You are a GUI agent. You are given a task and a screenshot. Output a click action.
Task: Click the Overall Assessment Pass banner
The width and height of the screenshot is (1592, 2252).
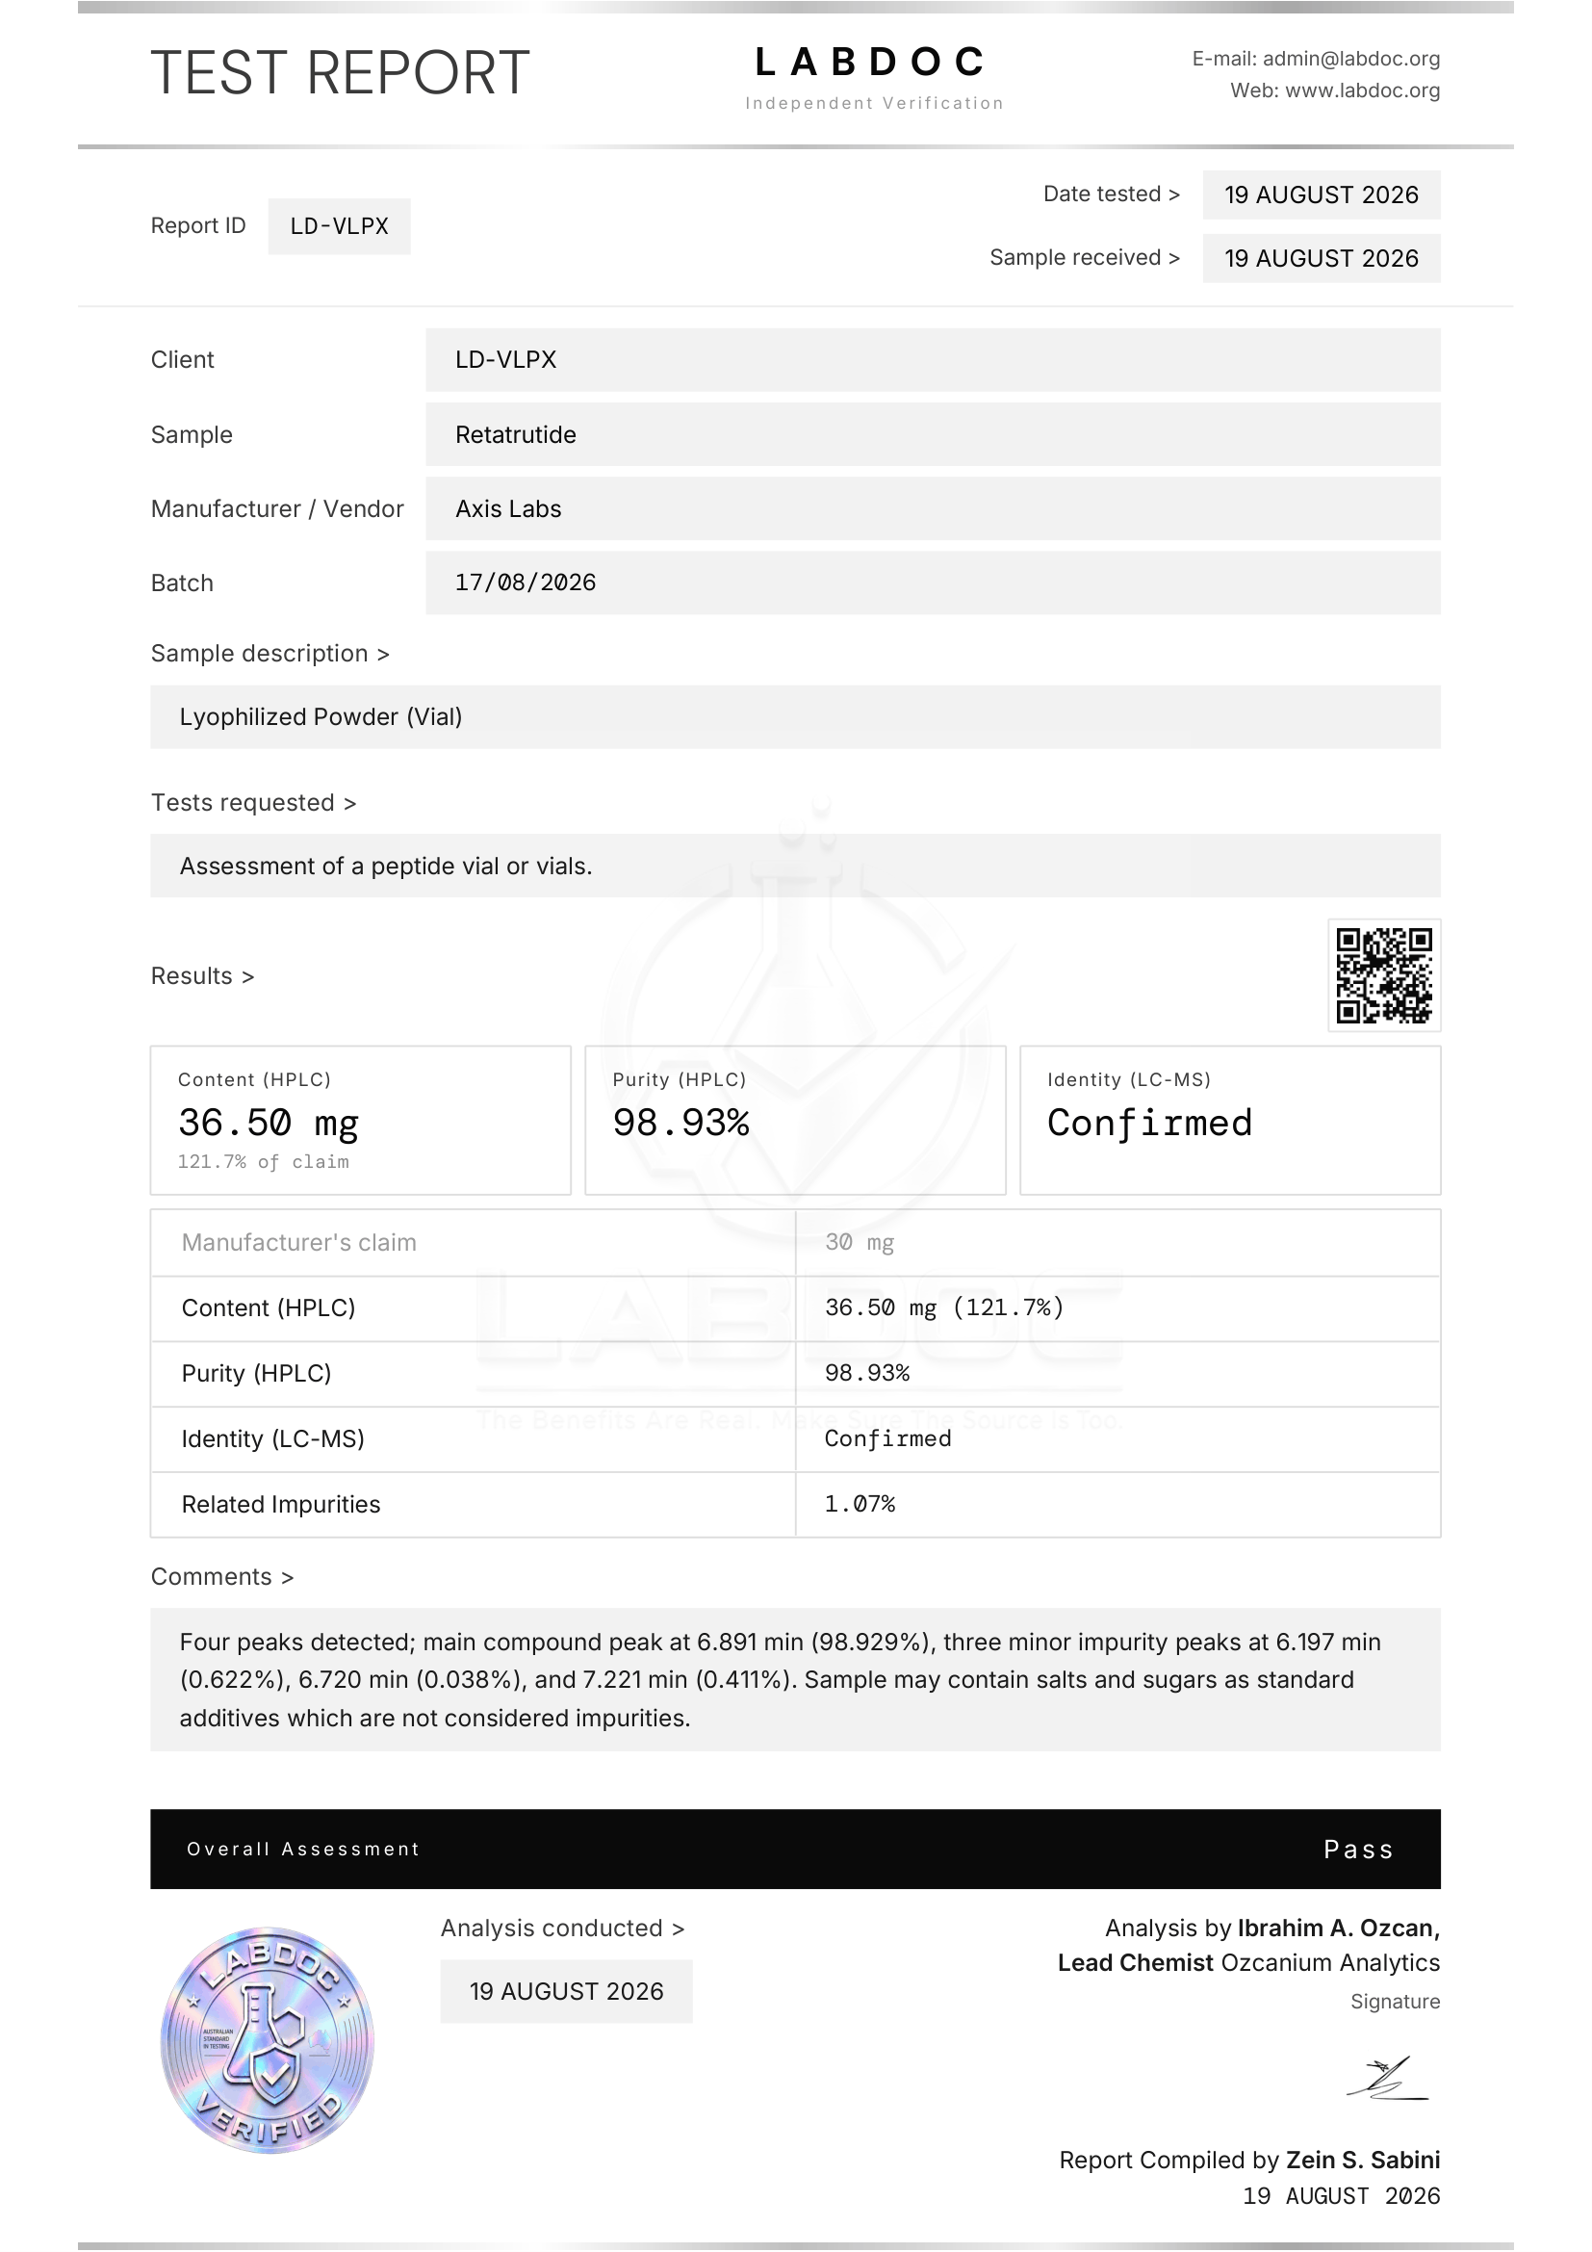point(795,1848)
